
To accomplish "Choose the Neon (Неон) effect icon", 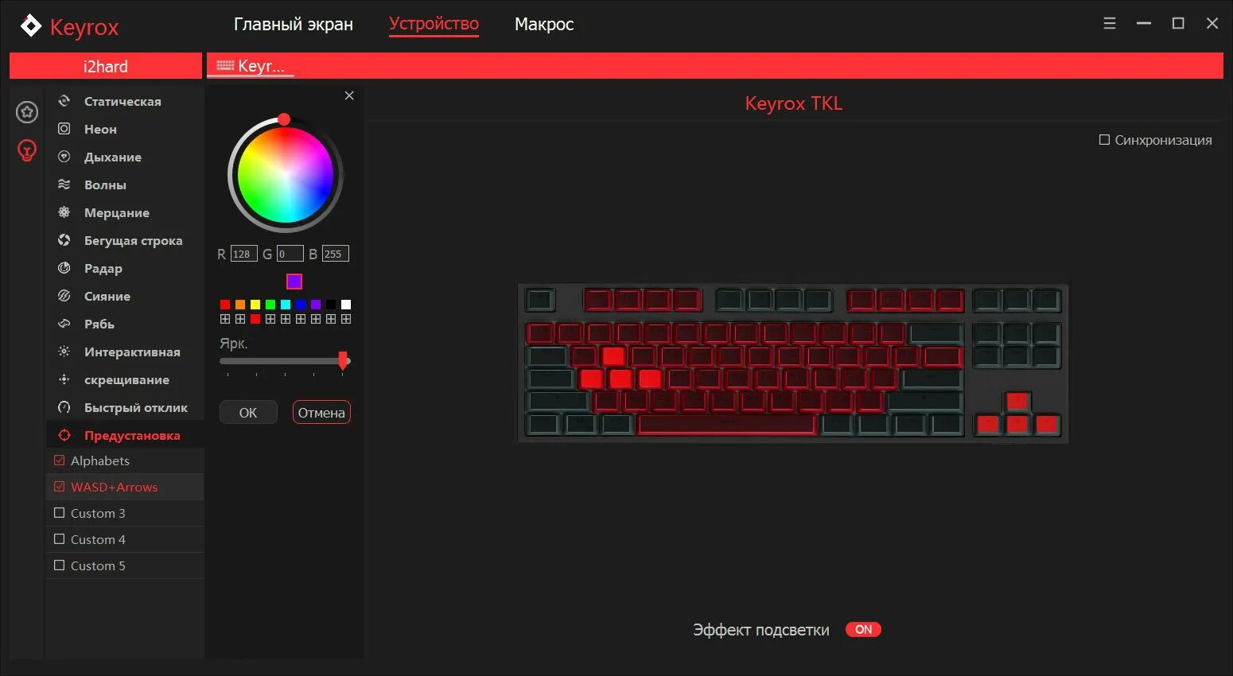I will coord(64,129).
